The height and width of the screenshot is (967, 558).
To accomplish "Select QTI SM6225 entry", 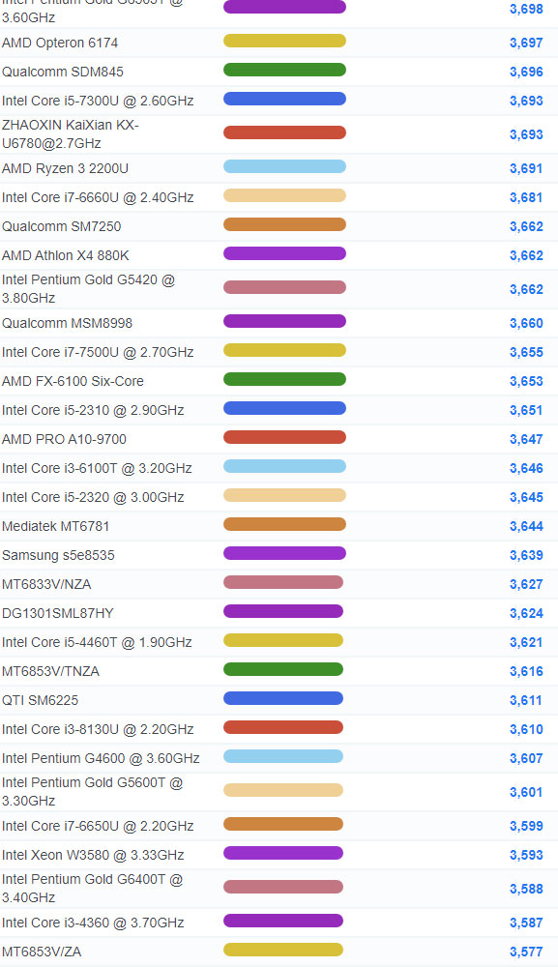I will click(40, 700).
